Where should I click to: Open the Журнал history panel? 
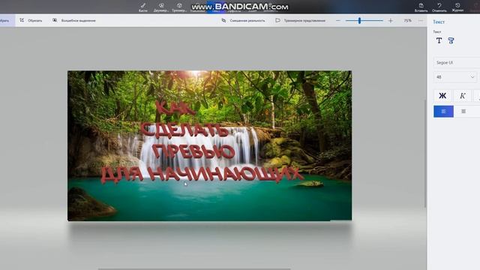click(457, 7)
